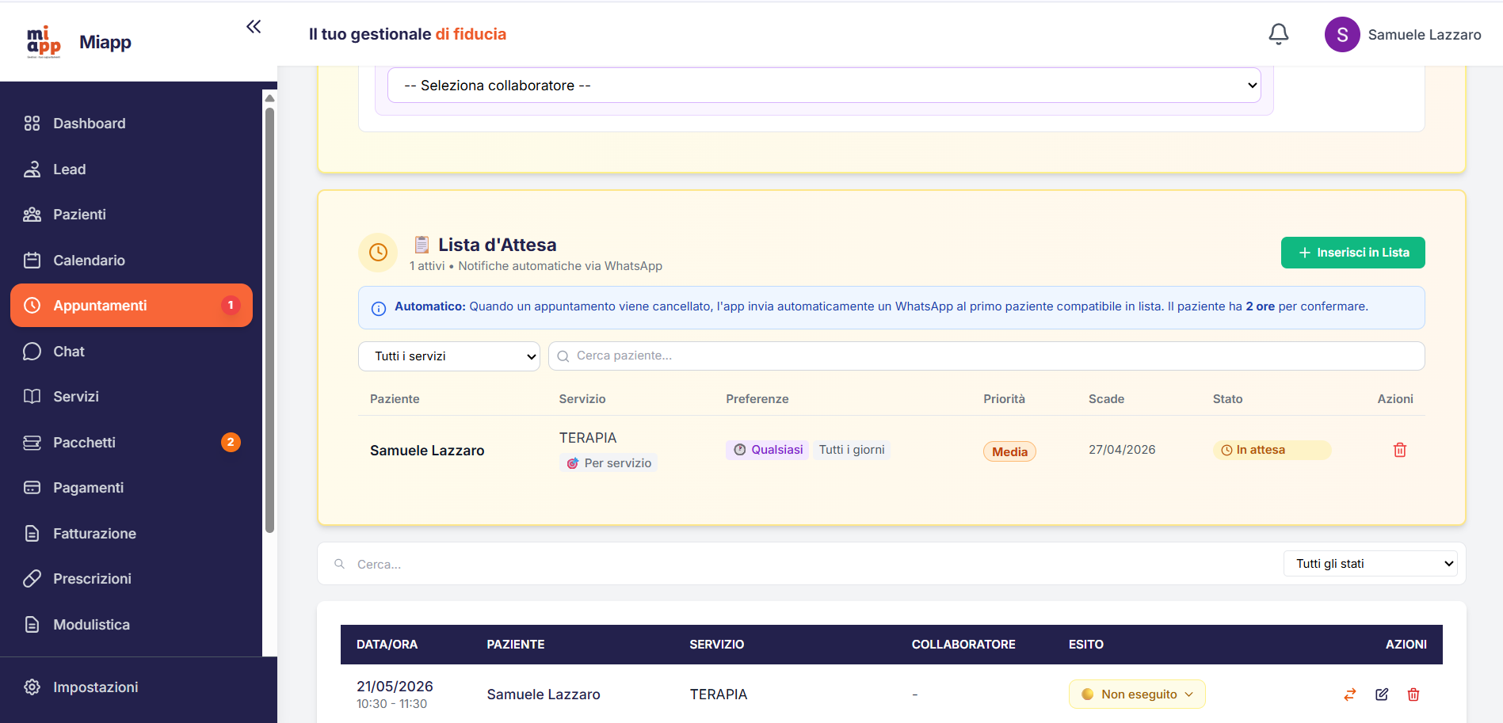1503x723 pixels.
Task: Change the 'Non eseguito' outcome status
Action: (x=1137, y=694)
